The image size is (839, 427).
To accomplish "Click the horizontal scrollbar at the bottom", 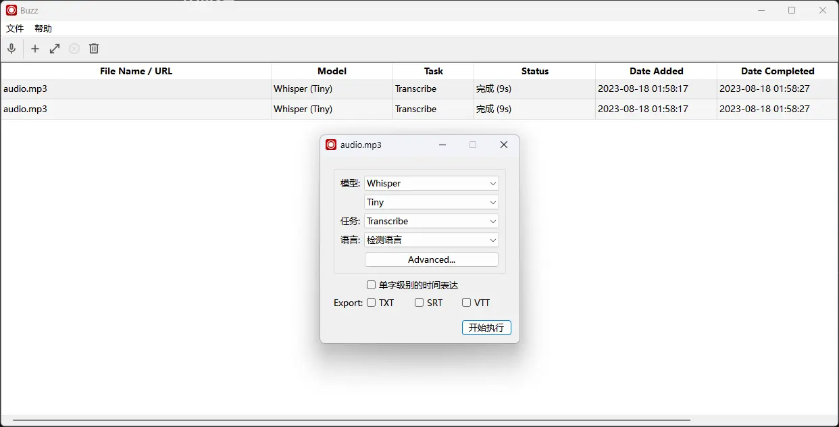I will pyautogui.click(x=351, y=420).
